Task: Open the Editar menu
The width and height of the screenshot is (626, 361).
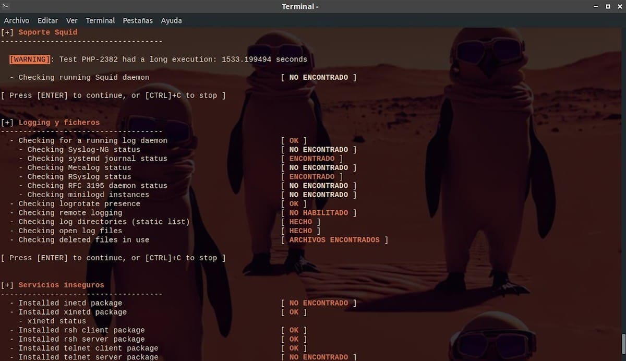Action: (47, 20)
